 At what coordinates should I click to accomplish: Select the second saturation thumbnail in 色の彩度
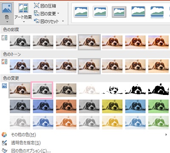(43, 42)
